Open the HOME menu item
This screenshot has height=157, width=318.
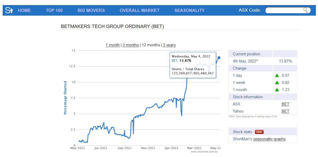pyautogui.click(x=24, y=10)
